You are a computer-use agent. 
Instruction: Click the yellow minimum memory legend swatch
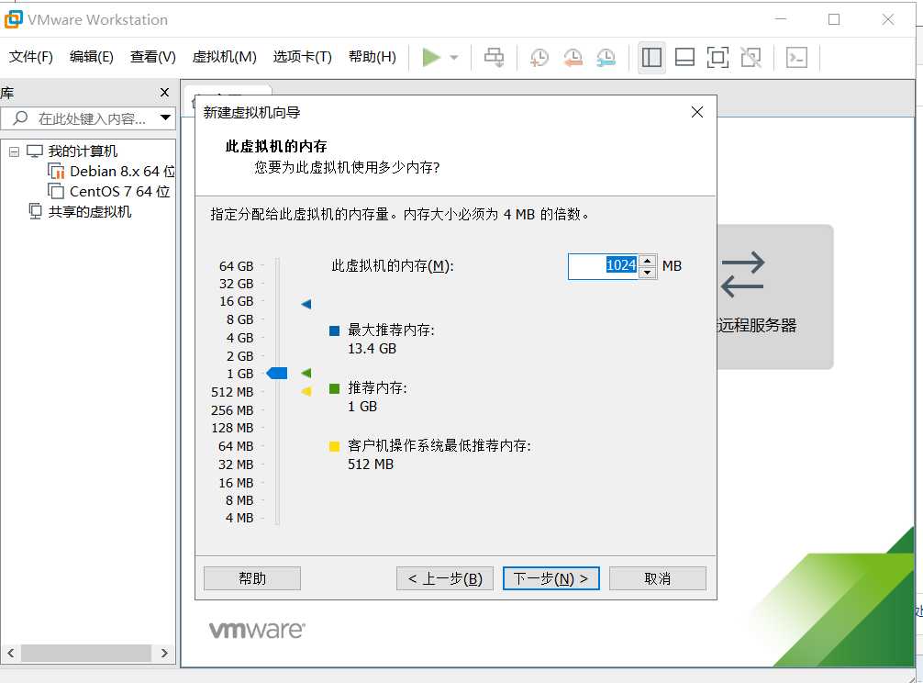point(334,446)
